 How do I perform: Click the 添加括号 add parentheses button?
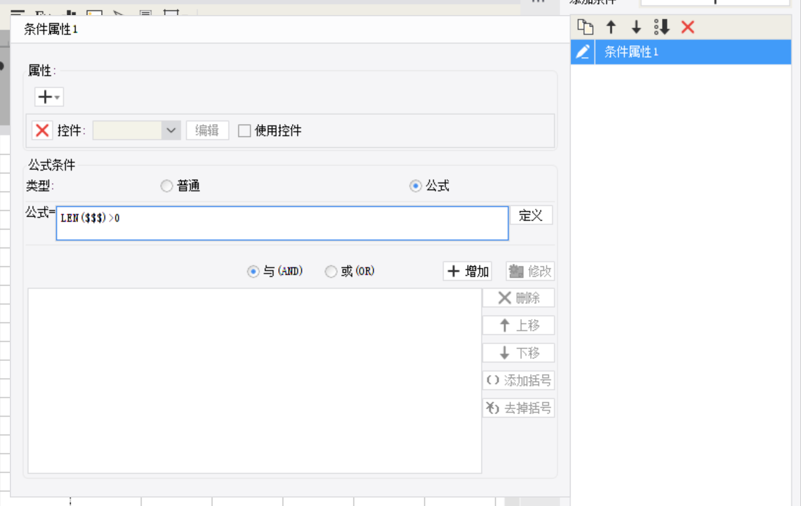(518, 381)
